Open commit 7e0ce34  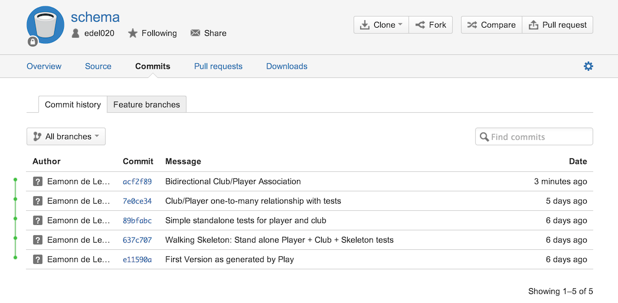click(137, 201)
